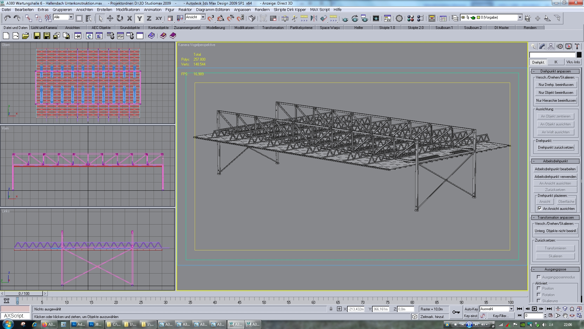
Task: Uncheck An Ansicht ausrichten checkbox
Action: (x=540, y=209)
